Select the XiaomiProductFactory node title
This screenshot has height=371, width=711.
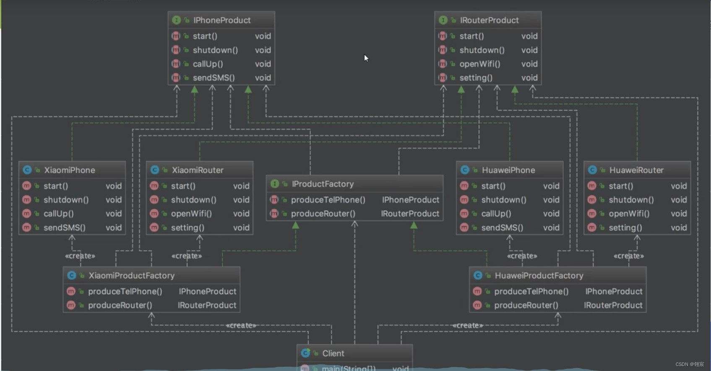click(131, 275)
